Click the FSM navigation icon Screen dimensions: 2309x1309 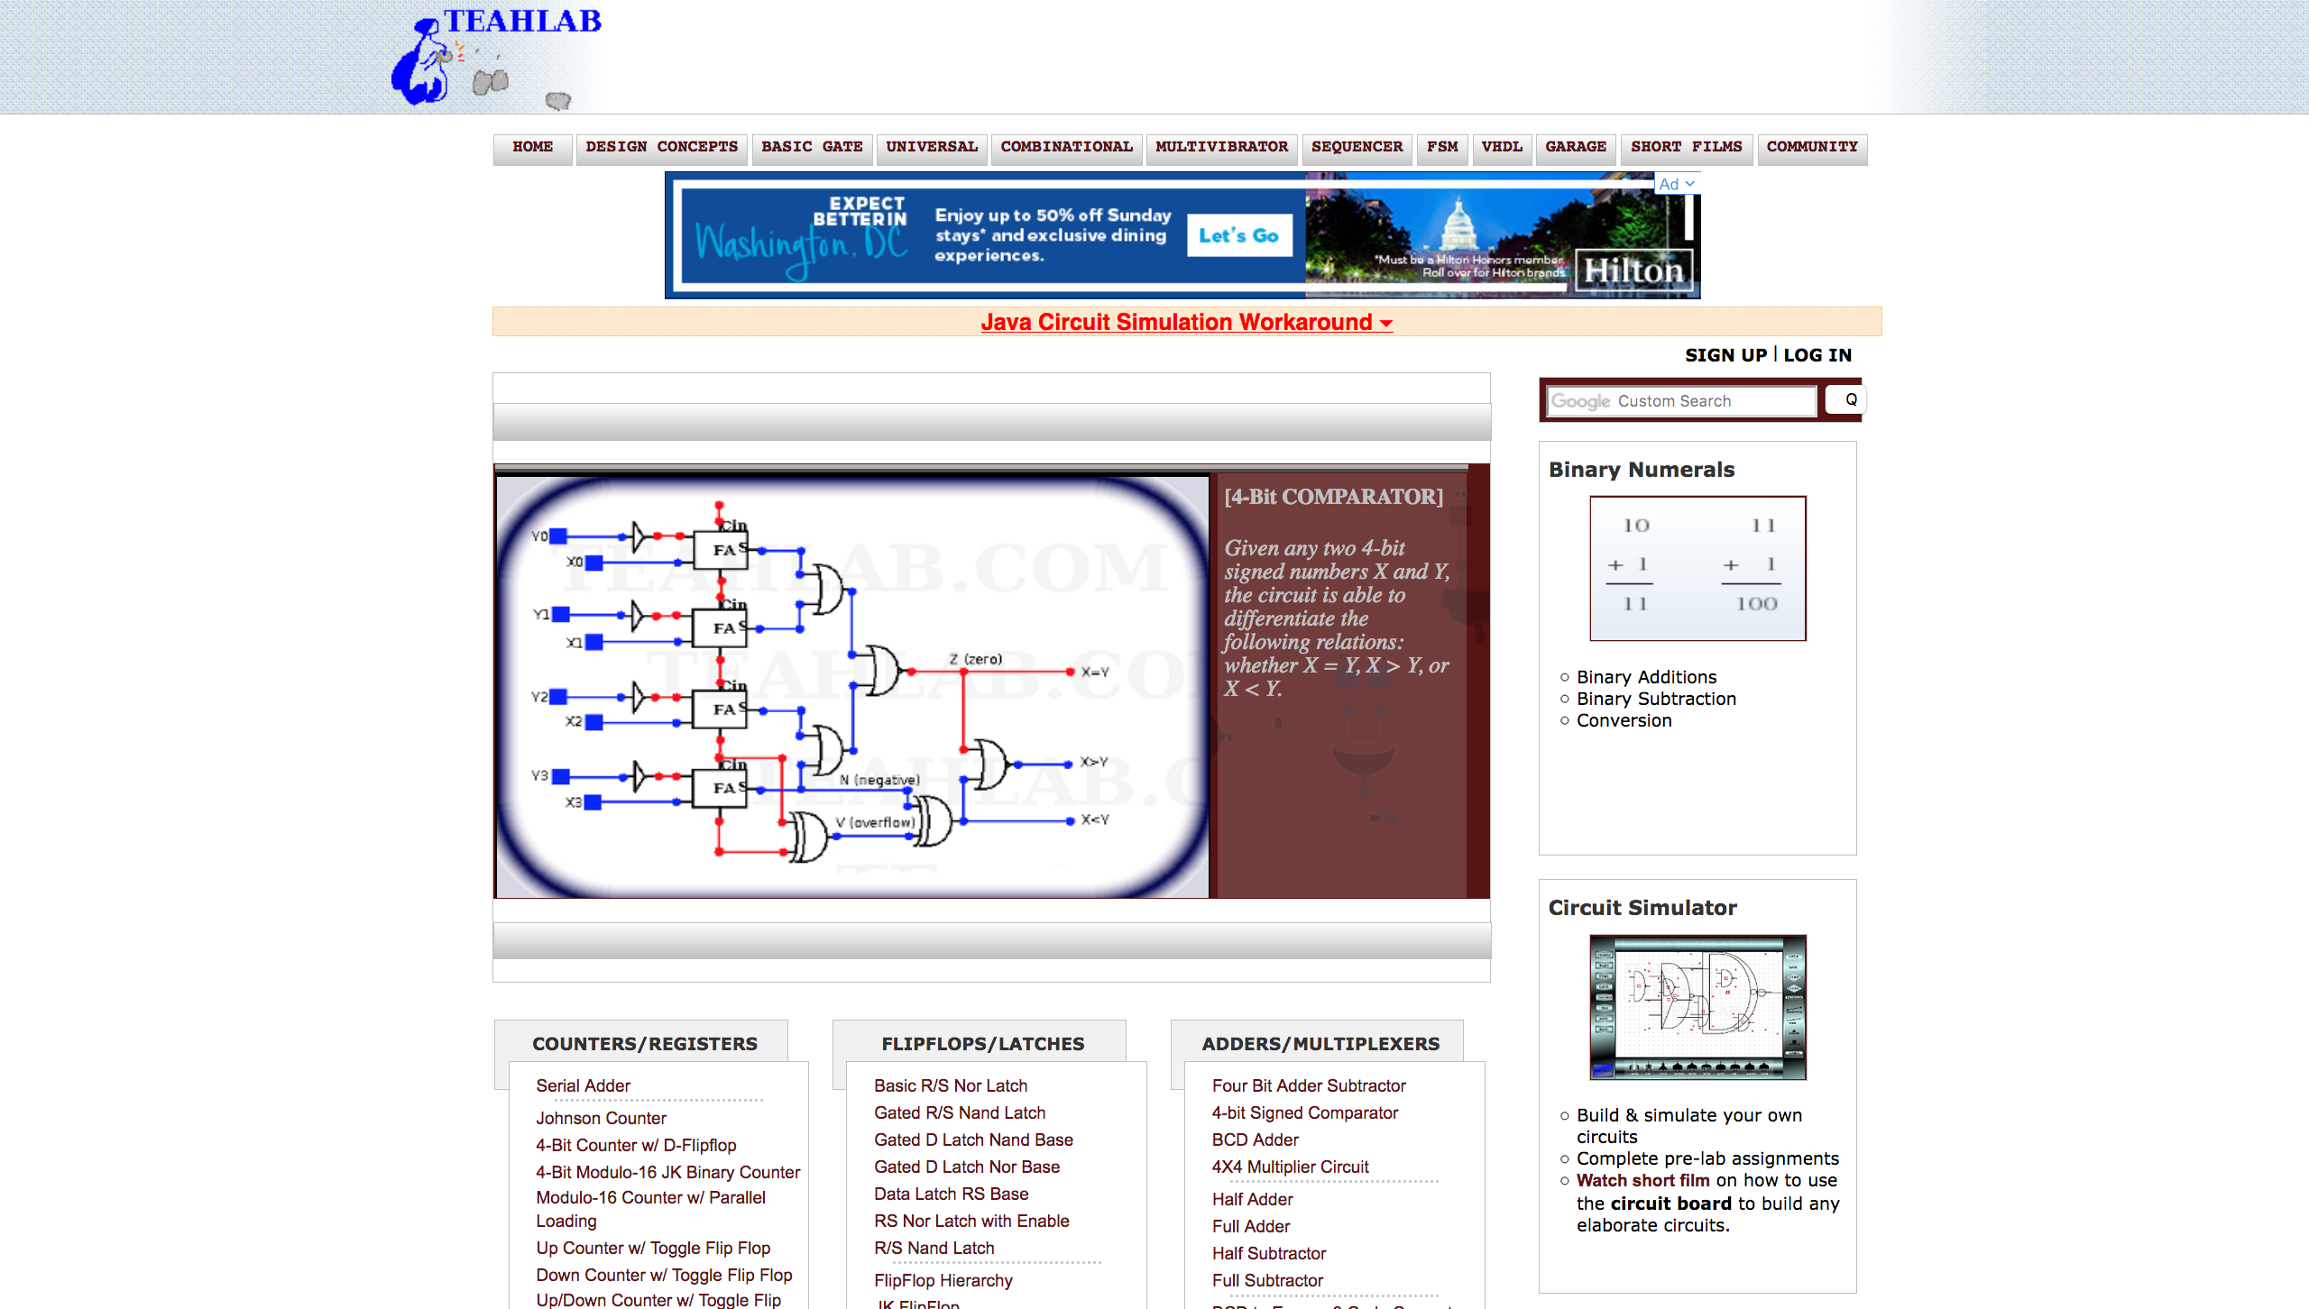tap(1441, 147)
